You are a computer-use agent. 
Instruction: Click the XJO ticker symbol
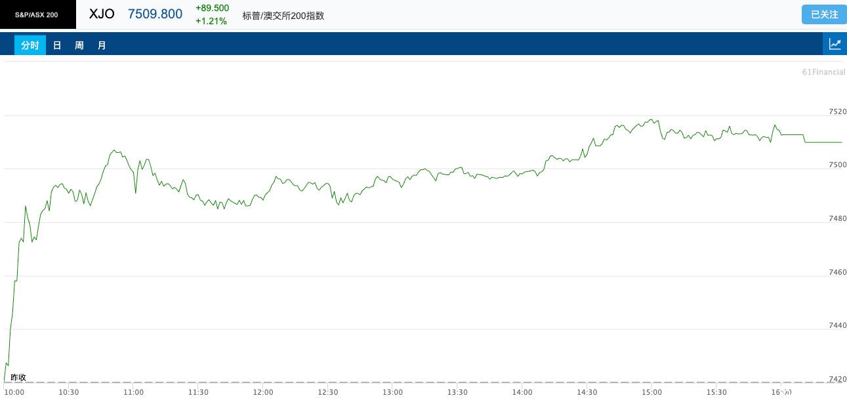coord(102,14)
